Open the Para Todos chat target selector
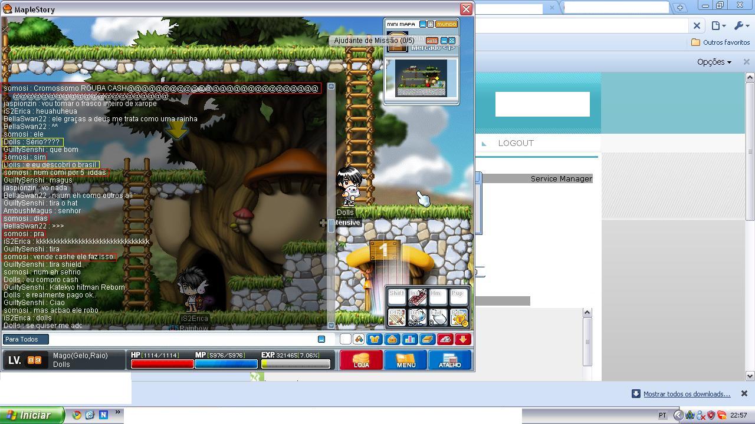 point(25,339)
